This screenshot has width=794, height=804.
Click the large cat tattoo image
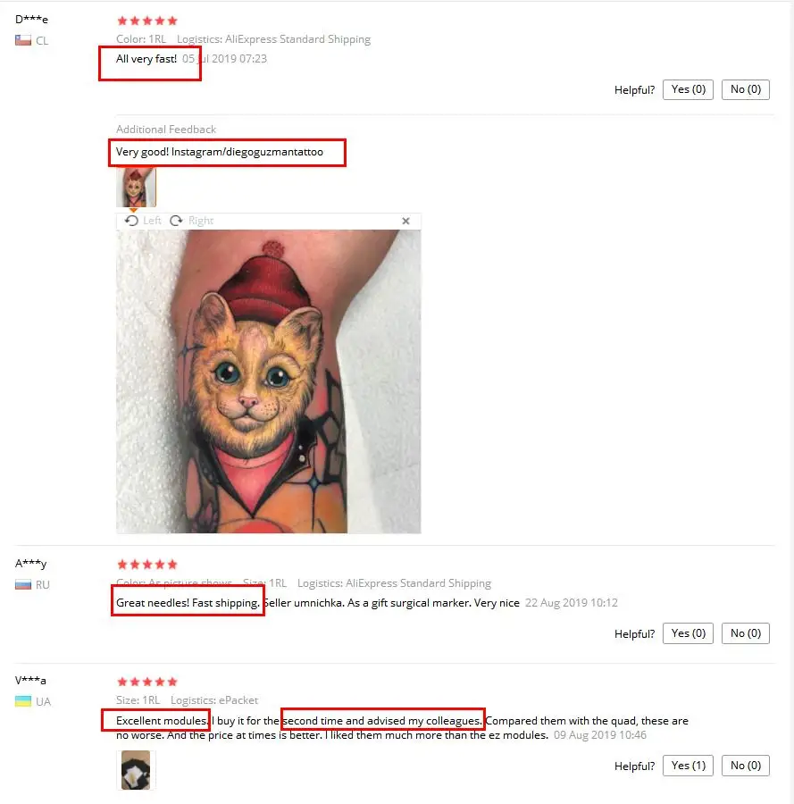tap(269, 381)
